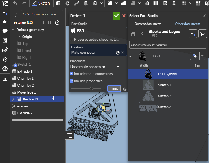Collapse the Default geometry group
Screen dimensions: 209x163
tap(13, 30)
